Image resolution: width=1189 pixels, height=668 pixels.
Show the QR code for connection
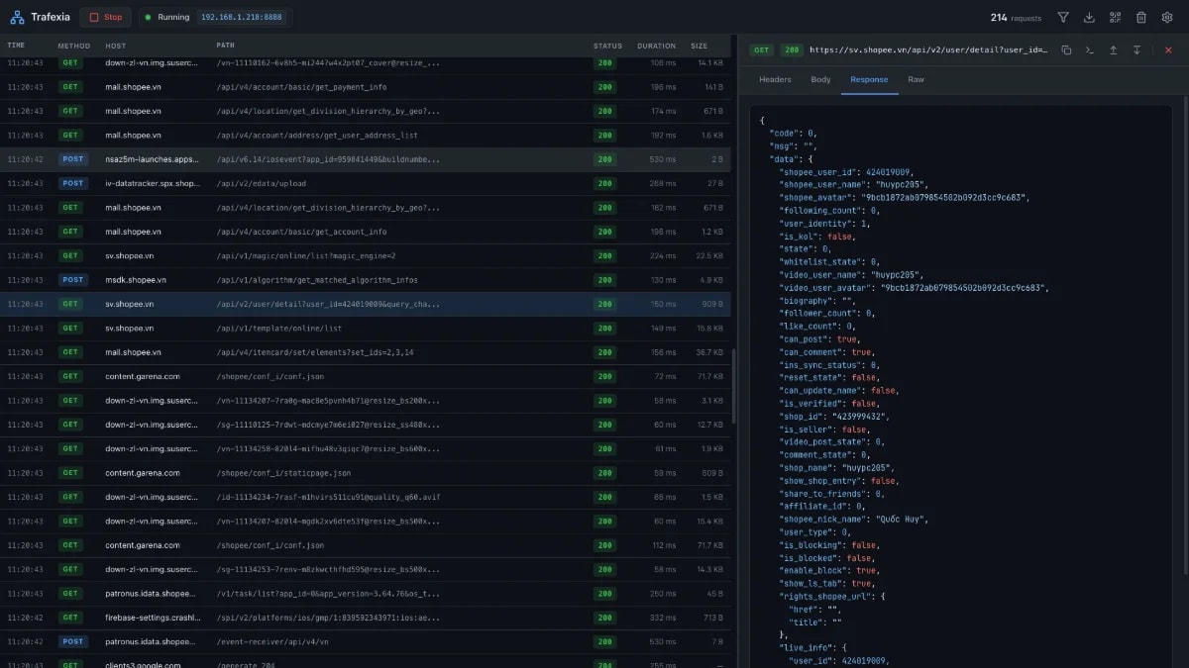(x=1116, y=17)
